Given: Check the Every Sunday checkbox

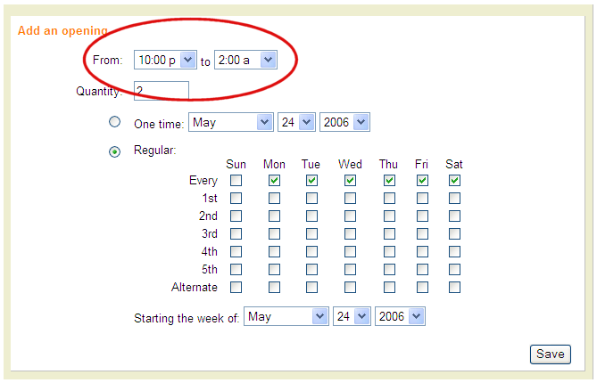Looking at the screenshot, I should point(236,181).
